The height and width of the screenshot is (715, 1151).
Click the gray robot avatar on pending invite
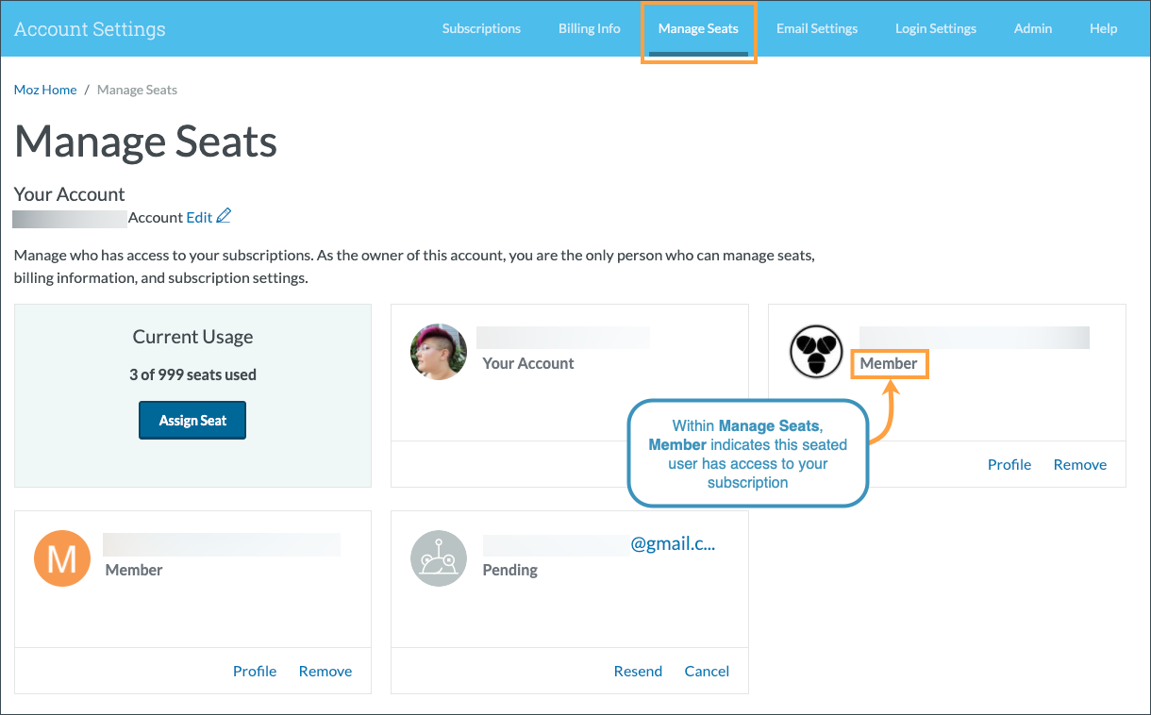pos(438,557)
